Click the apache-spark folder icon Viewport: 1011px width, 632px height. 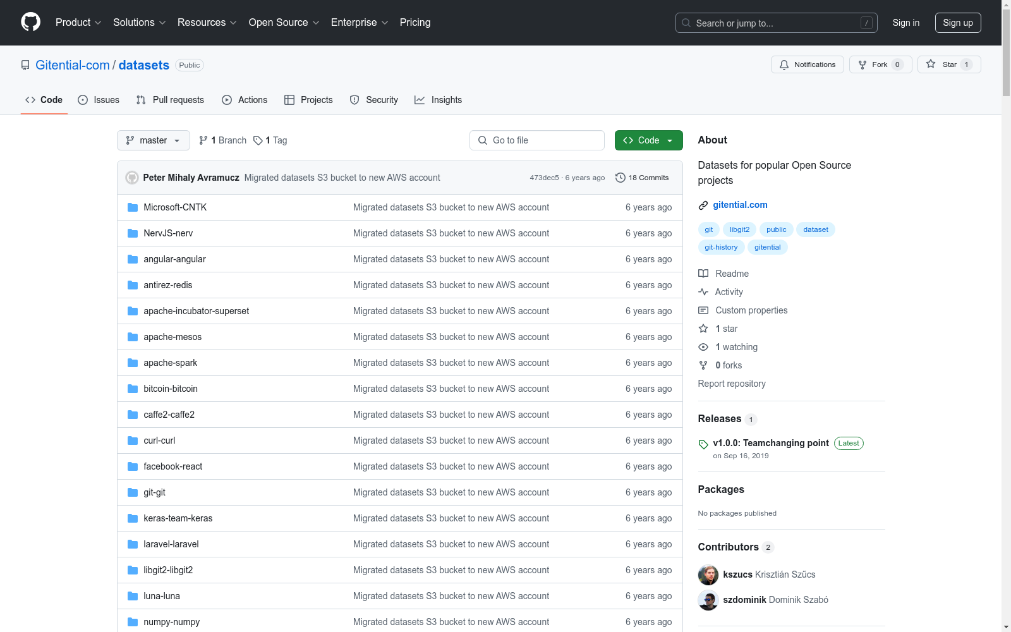pos(133,363)
